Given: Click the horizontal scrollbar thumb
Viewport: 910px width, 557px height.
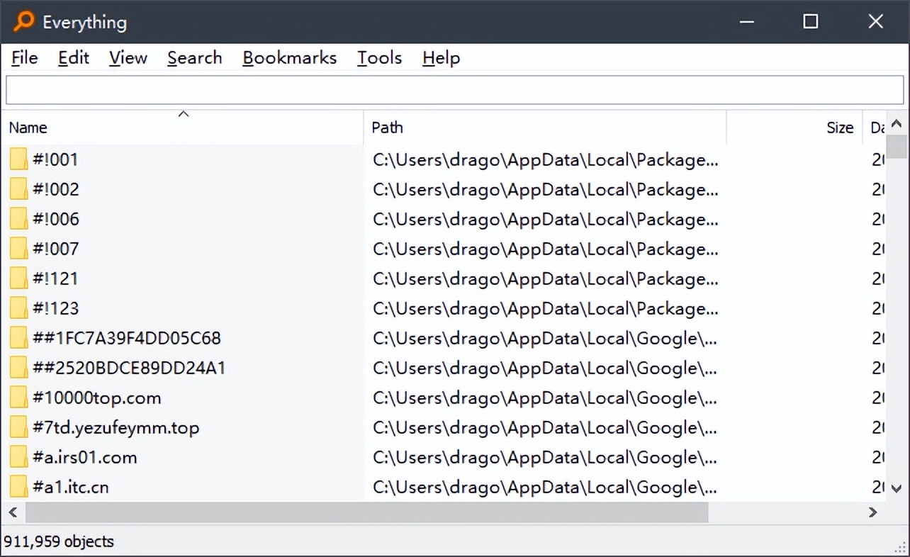Looking at the screenshot, I should [x=366, y=512].
